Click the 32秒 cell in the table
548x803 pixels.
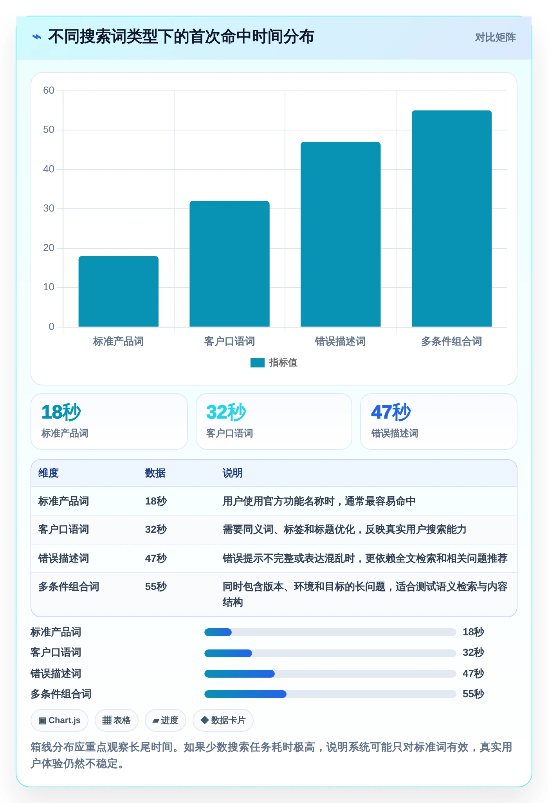pos(156,530)
